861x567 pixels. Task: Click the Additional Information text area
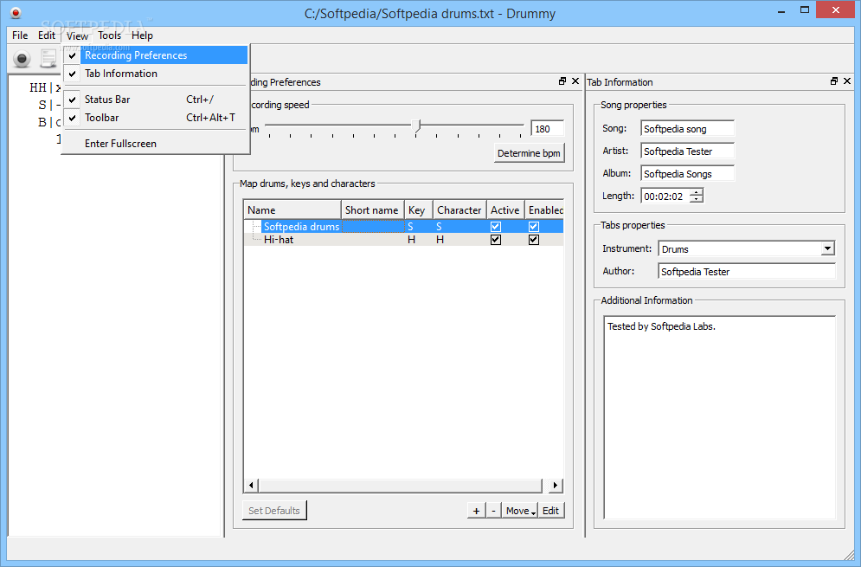click(x=719, y=417)
